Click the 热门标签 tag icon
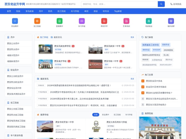 coord(143,37)
